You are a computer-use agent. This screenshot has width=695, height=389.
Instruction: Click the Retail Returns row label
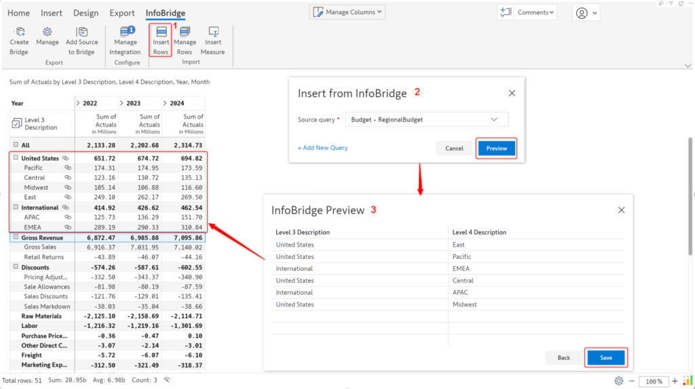tap(44, 257)
